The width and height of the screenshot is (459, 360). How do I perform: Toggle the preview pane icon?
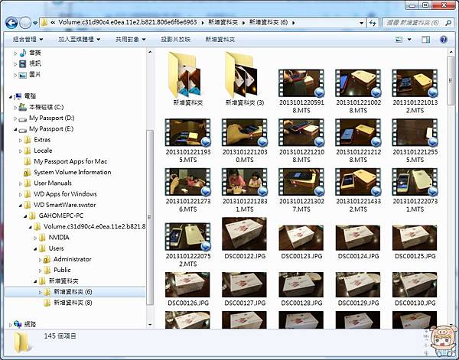tap(425, 39)
